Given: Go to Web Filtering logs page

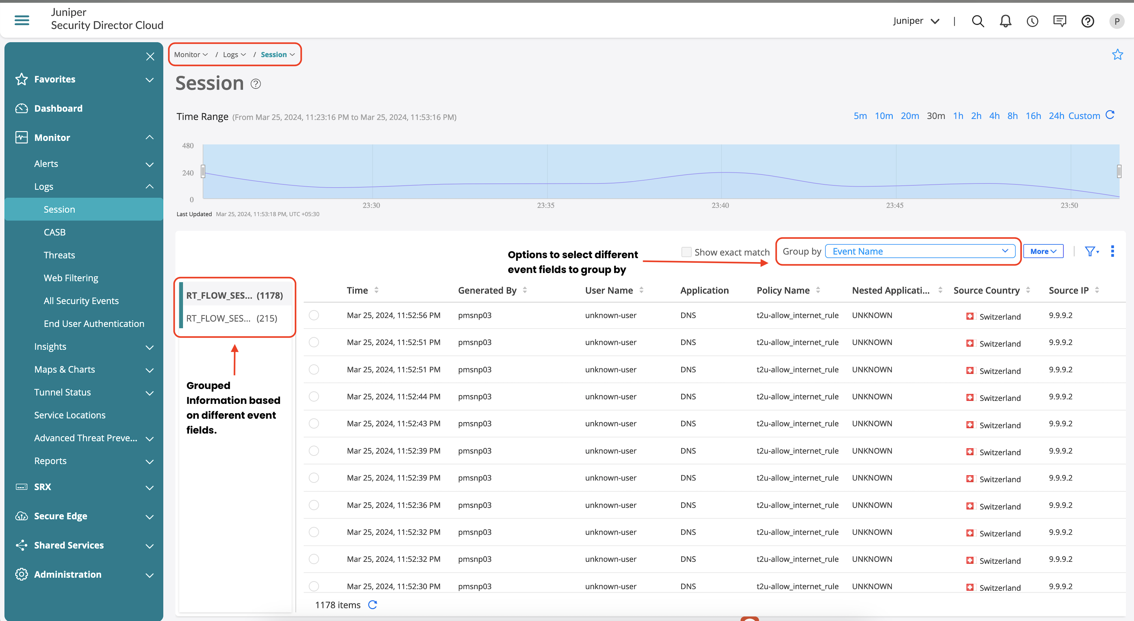Looking at the screenshot, I should pos(71,278).
